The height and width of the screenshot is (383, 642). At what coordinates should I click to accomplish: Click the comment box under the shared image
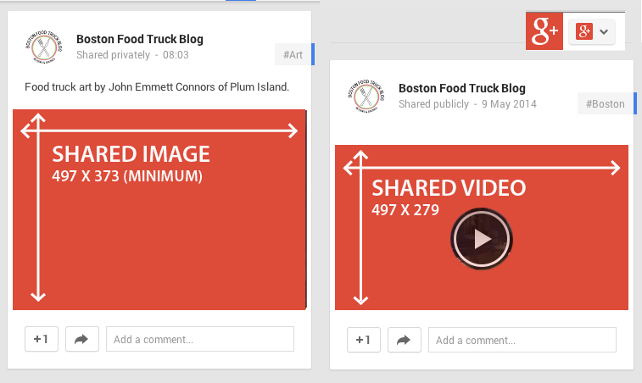(x=199, y=339)
